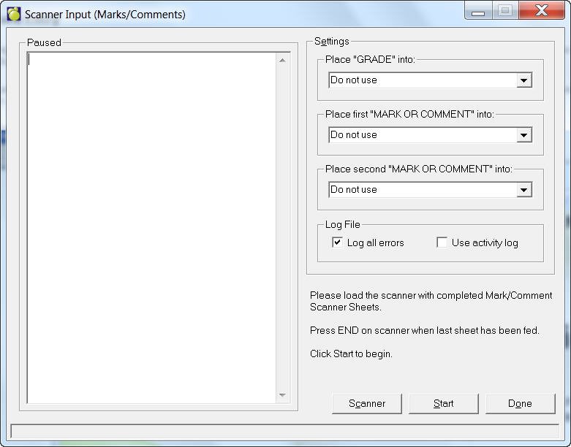Enable the Use activity log checkbox
The image size is (571, 447).
coord(442,242)
